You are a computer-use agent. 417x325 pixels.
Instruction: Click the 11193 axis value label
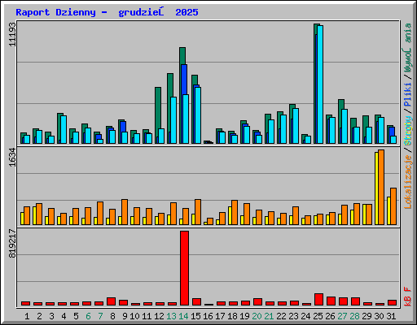click(12, 34)
